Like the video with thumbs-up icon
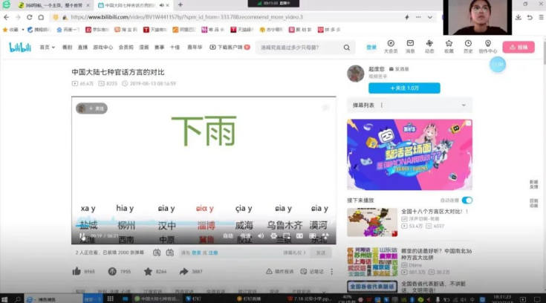Viewport: 546px width, 303px height. tap(77, 272)
